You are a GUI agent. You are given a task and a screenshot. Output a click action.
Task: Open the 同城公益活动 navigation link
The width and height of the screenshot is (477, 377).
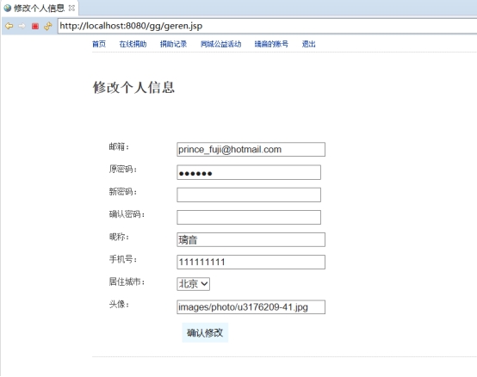221,44
